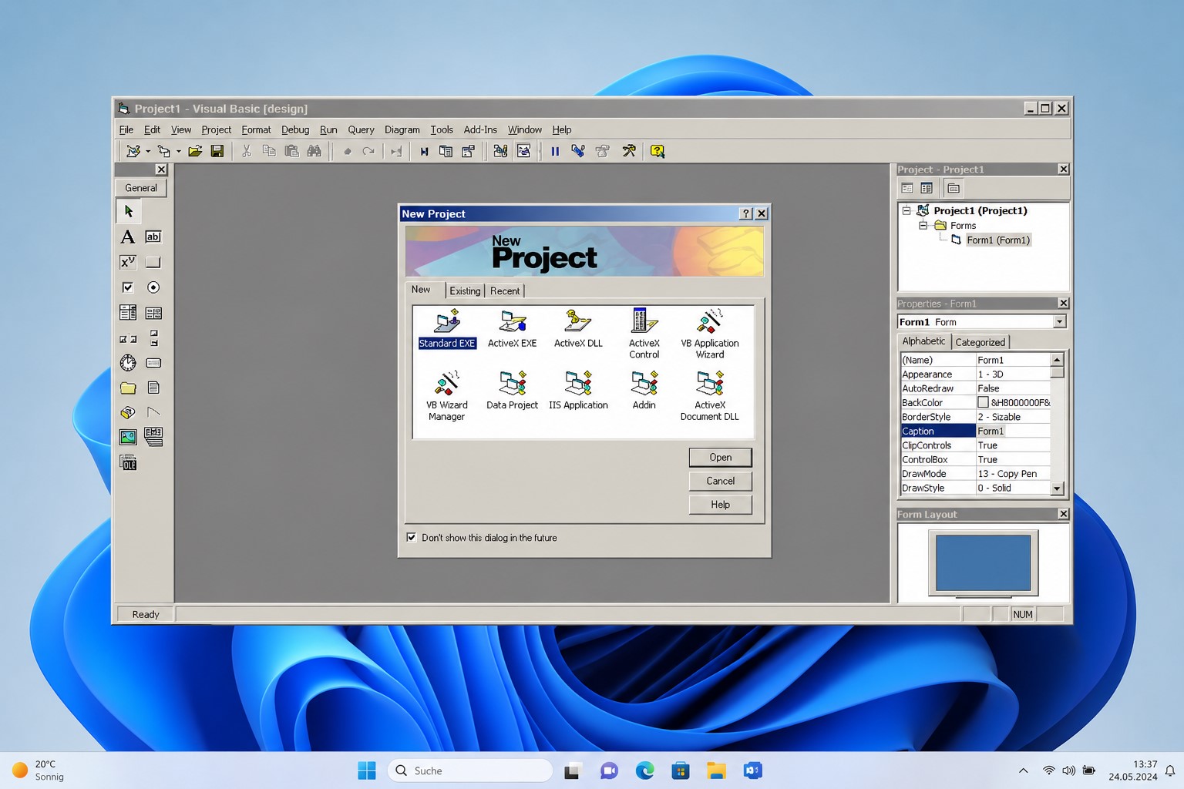Select the CommandButton control in toolbox
This screenshot has width=1184, height=789.
point(153,262)
